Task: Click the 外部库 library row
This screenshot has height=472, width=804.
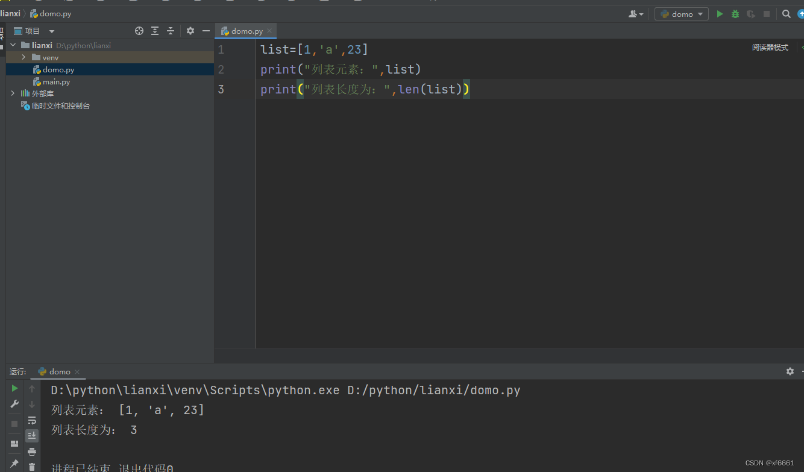Action: pos(110,93)
